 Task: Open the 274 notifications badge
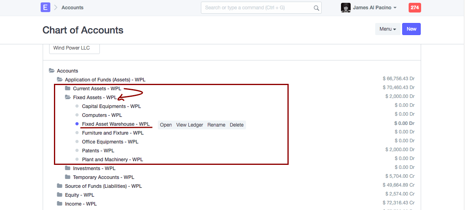414,8
